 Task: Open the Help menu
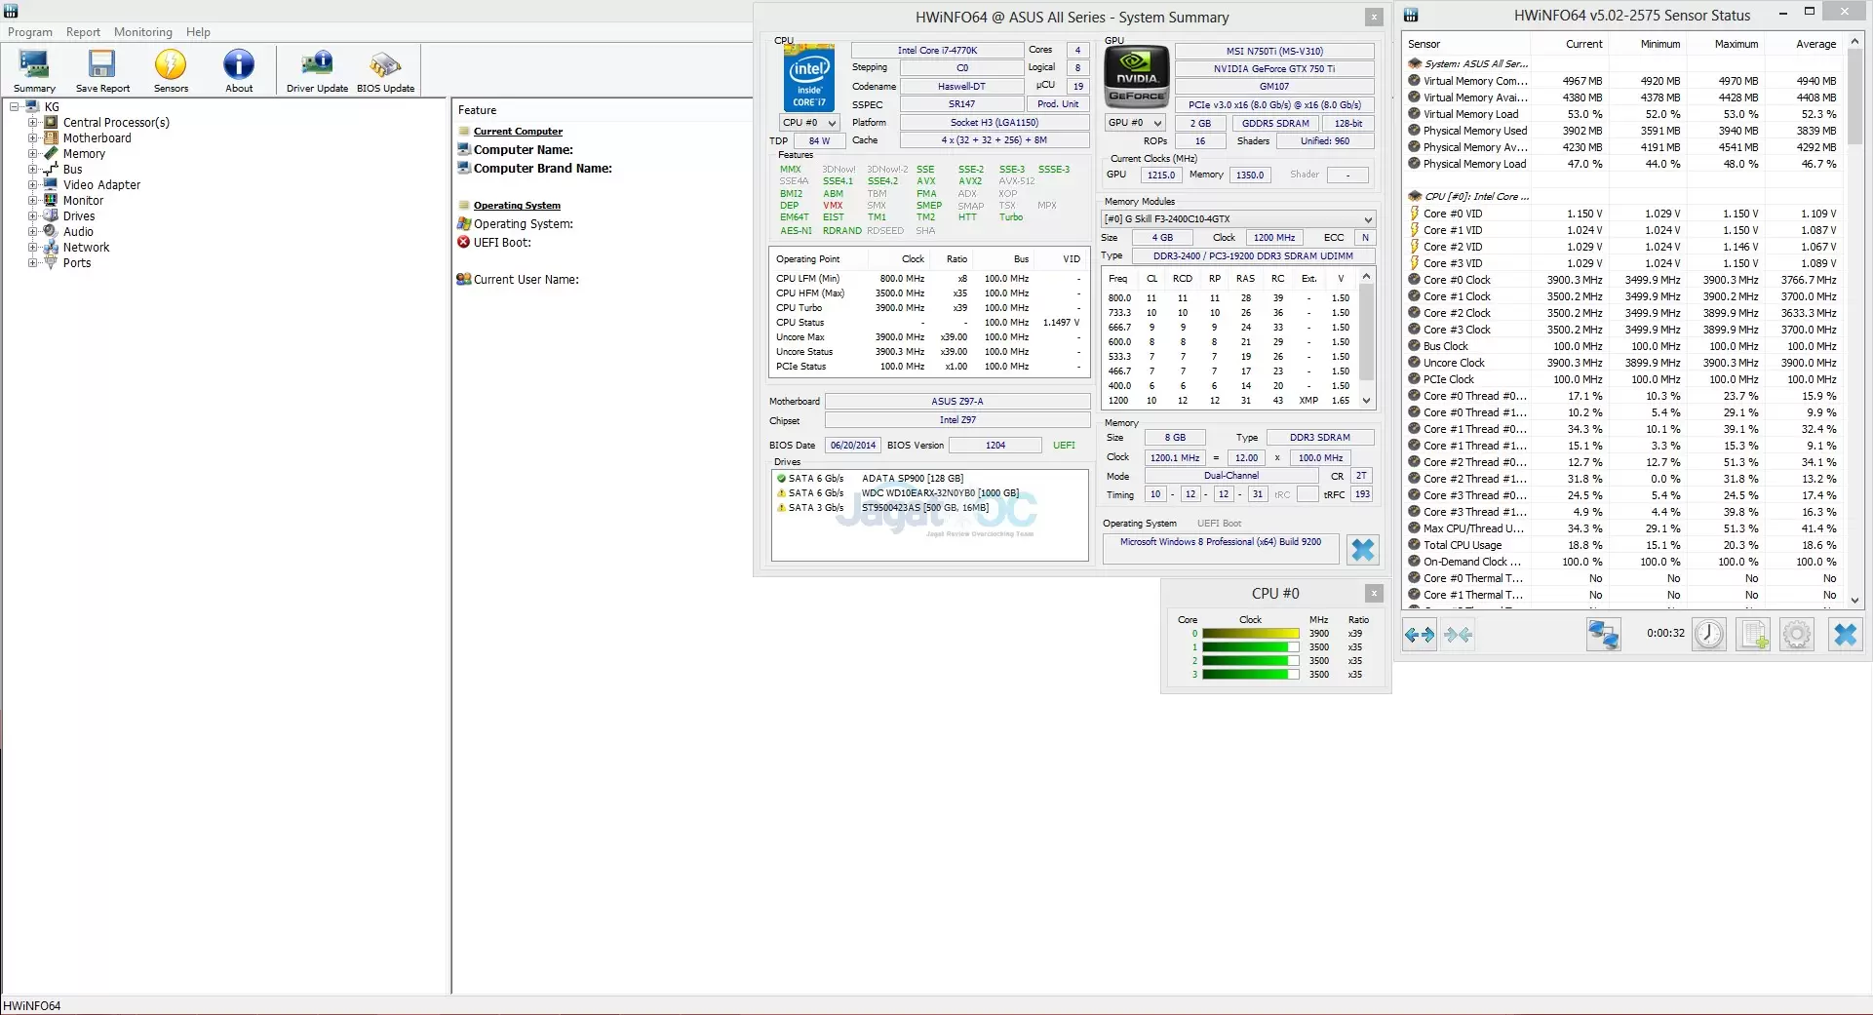[198, 32]
